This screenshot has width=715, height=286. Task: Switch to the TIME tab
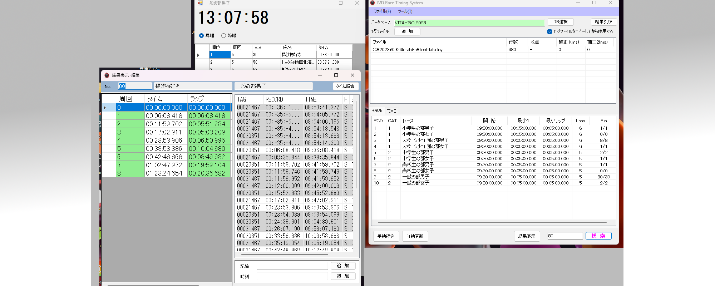coord(391,111)
